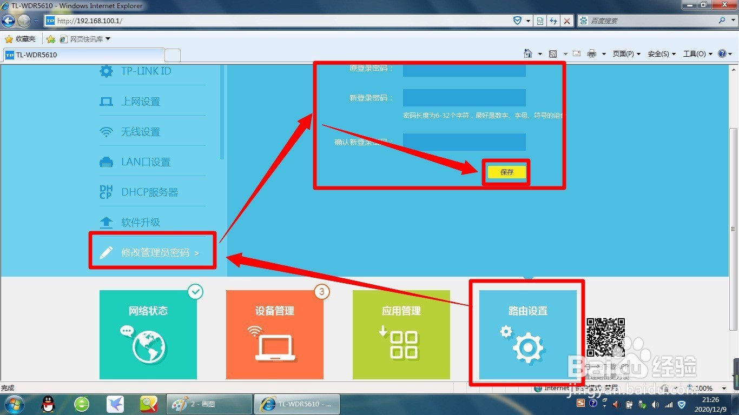739x415 pixels.
Task: Open the 网页快讯库 dropdown
Action: (x=84, y=39)
